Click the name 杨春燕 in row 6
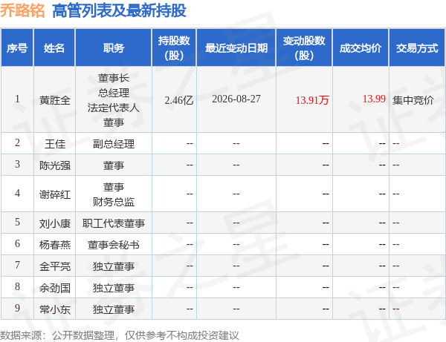The image size is (446, 342). [x=54, y=245]
